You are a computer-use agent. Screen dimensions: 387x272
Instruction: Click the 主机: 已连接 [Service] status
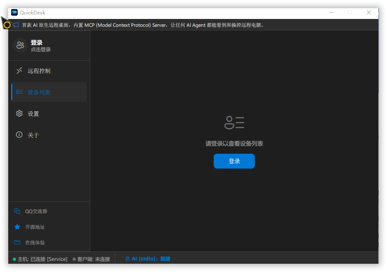42,259
